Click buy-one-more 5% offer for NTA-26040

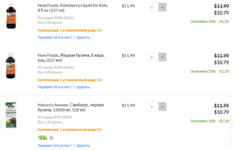pos(70,130)
